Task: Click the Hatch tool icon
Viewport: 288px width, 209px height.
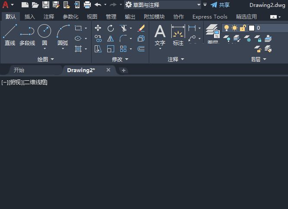Action: point(78,49)
